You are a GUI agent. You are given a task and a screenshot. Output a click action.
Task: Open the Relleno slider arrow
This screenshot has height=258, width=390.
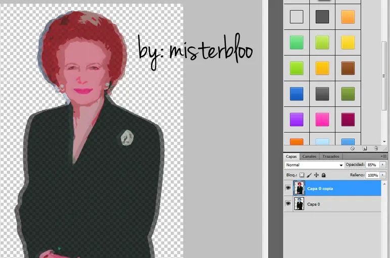click(382, 175)
